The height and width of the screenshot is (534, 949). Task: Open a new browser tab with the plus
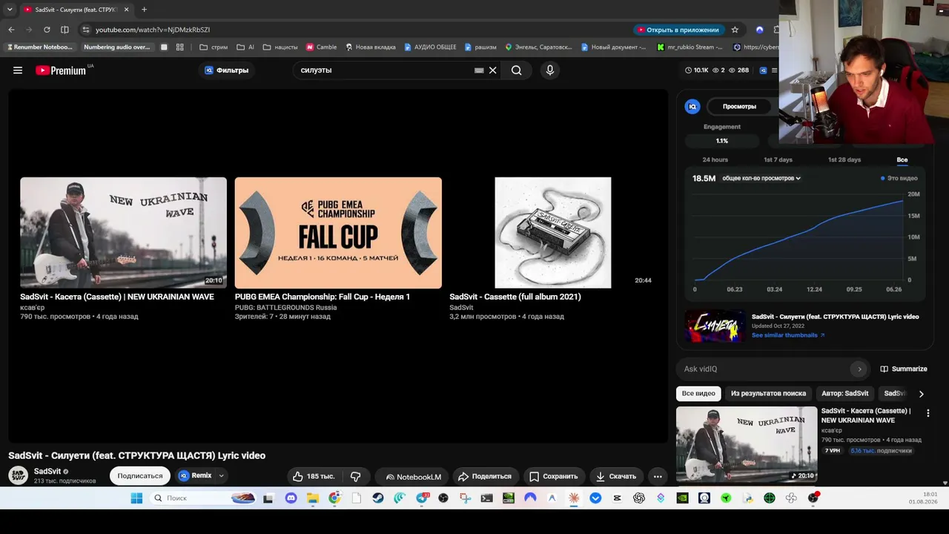pyautogui.click(x=144, y=10)
